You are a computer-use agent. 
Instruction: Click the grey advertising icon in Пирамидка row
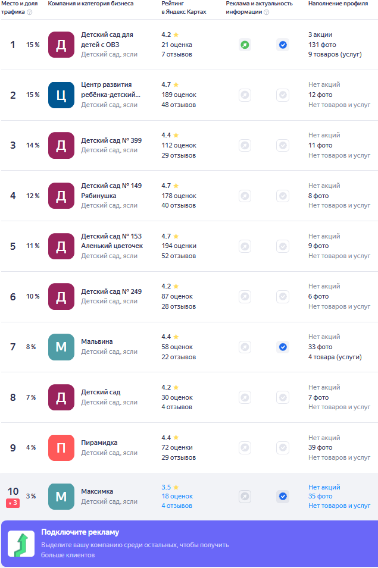[x=245, y=448]
